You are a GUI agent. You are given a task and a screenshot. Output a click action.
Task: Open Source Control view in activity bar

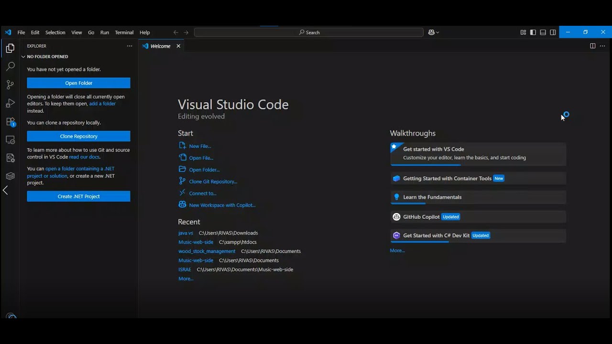(10, 85)
